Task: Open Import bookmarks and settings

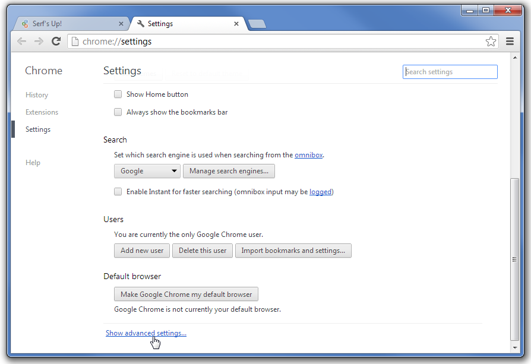Action: tap(293, 251)
